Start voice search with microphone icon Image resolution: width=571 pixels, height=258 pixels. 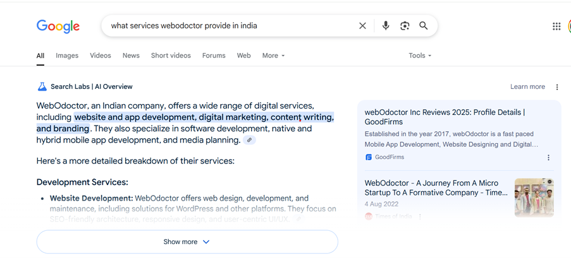(385, 26)
